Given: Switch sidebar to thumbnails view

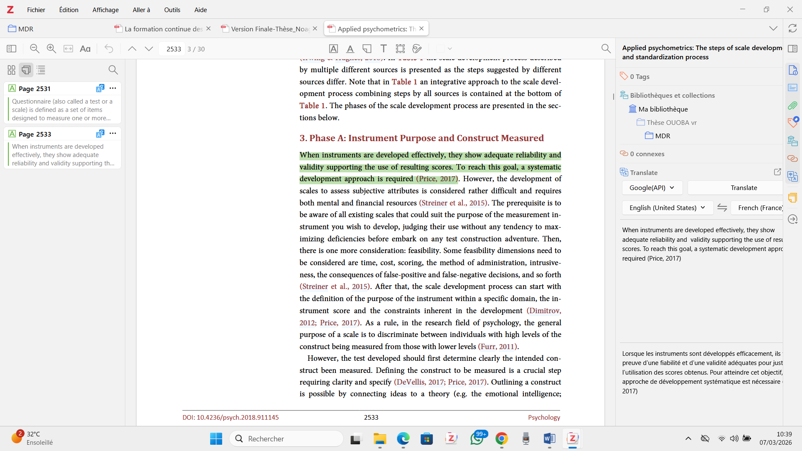Looking at the screenshot, I should click(x=11, y=70).
